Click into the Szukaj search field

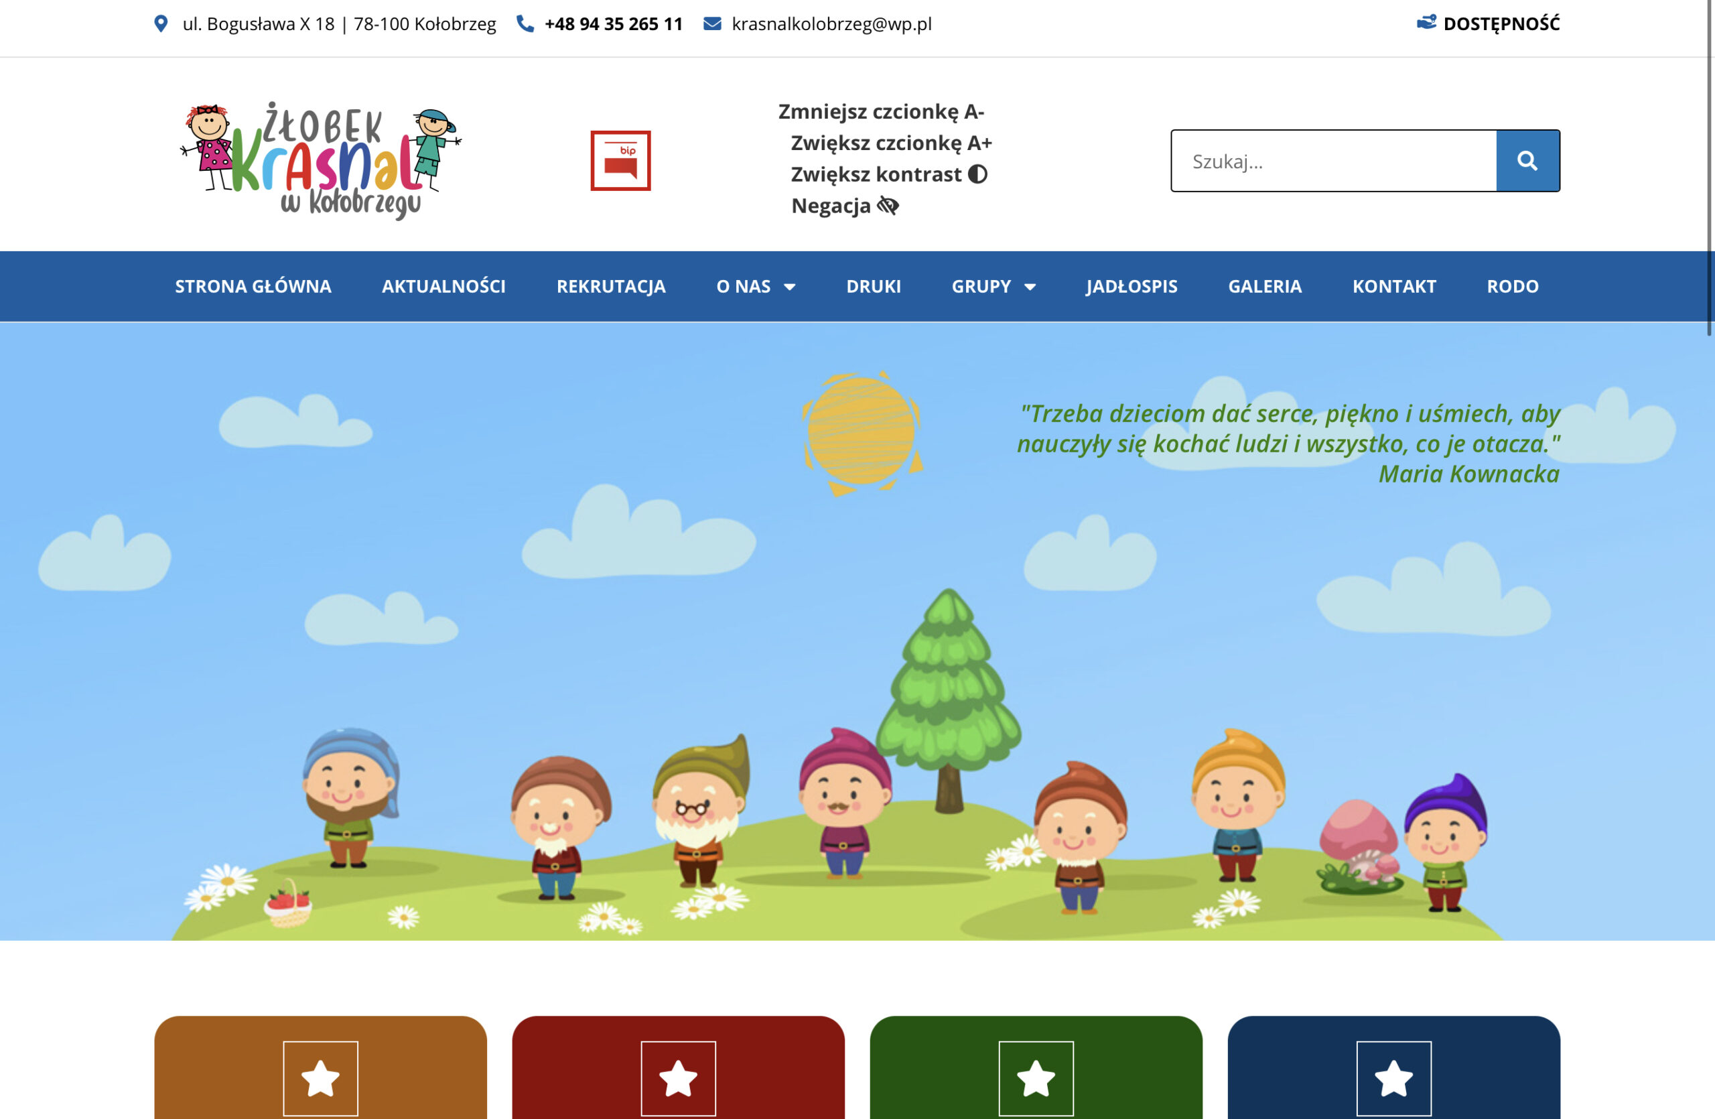point(1333,161)
